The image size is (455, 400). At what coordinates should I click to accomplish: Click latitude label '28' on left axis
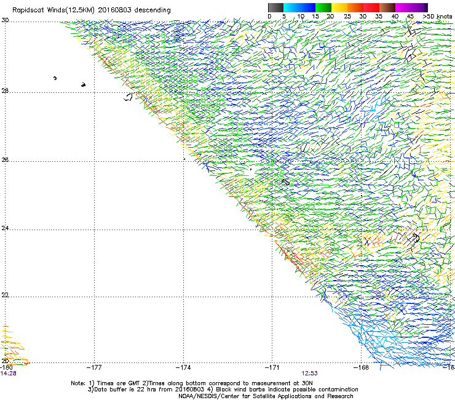pos(5,90)
